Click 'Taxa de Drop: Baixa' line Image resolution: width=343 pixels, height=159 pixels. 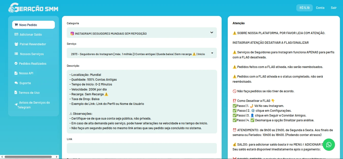[x=84, y=99]
